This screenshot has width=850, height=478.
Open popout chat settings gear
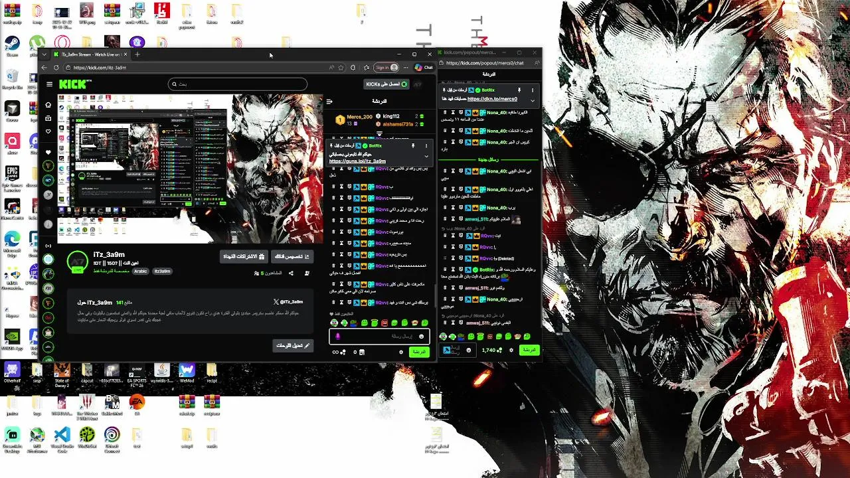511,350
